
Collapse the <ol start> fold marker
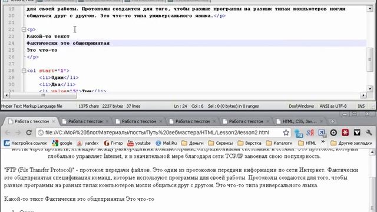coord(24,71)
